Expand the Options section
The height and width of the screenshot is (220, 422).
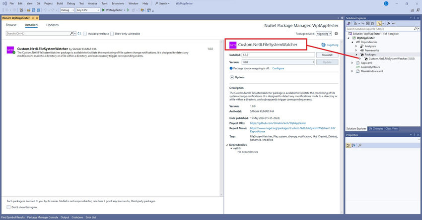[232, 77]
